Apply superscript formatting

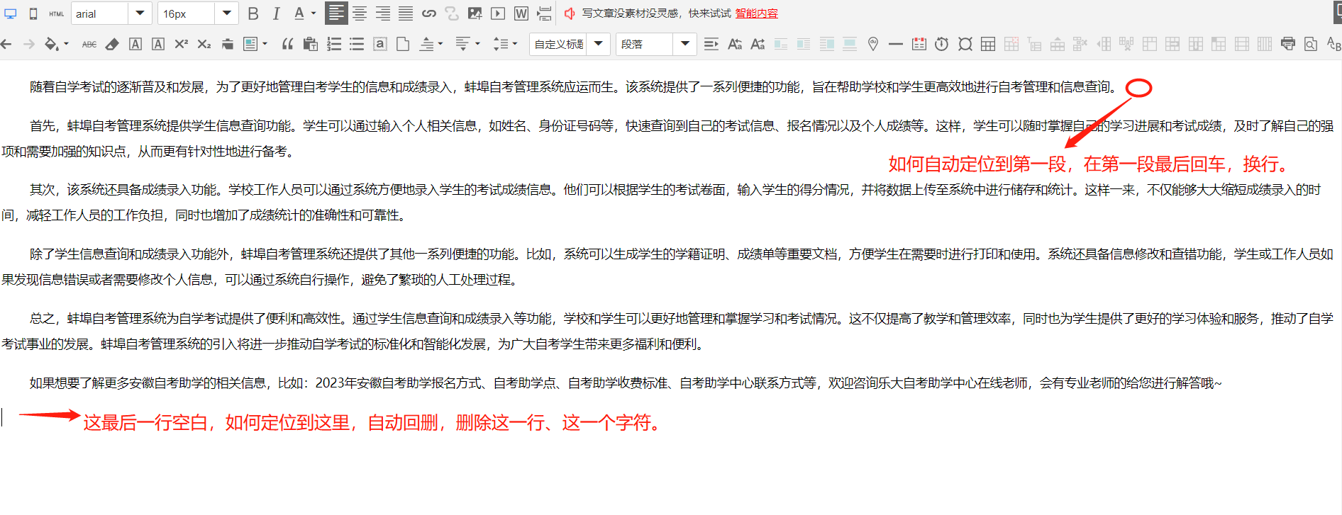coord(181,44)
